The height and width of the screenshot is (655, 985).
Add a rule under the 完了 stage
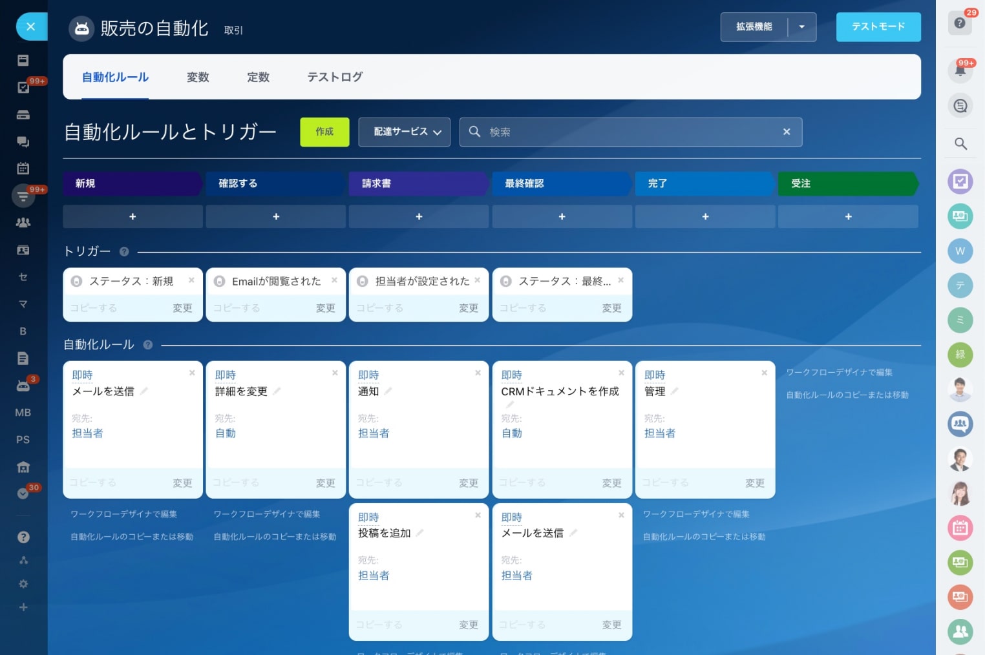[x=705, y=216]
